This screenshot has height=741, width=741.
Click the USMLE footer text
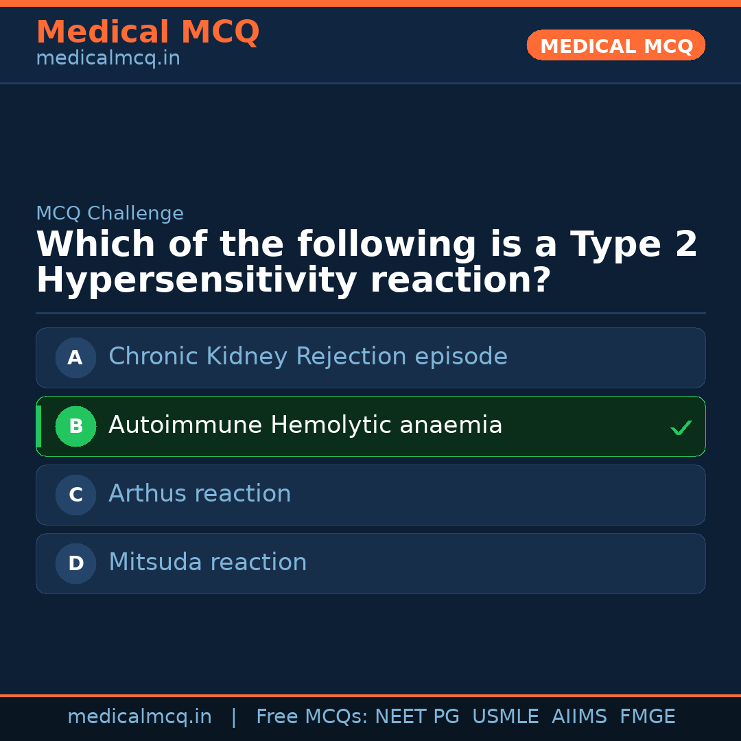click(x=505, y=717)
